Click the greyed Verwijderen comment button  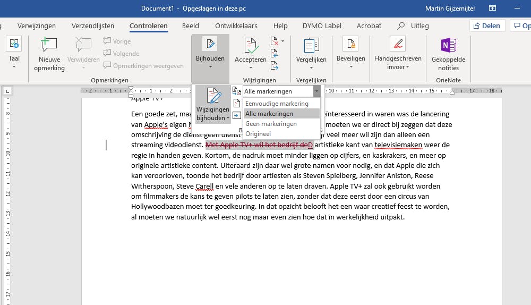(83, 54)
